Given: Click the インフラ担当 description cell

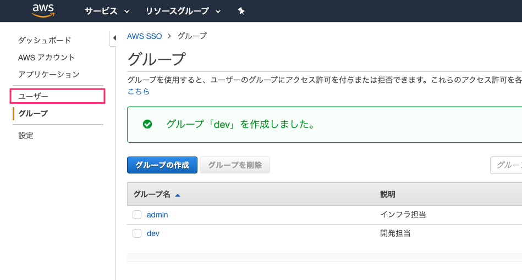Looking at the screenshot, I should (403, 215).
